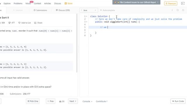Click the Submissions clock icon
Screen dimensions: 187x105
34,10
